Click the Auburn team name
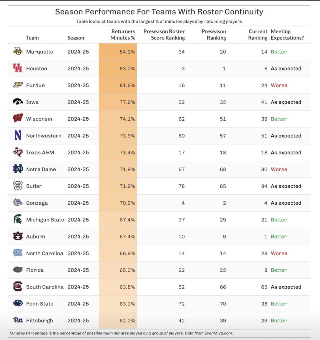The width and height of the screenshot is (320, 340). pos(35,236)
